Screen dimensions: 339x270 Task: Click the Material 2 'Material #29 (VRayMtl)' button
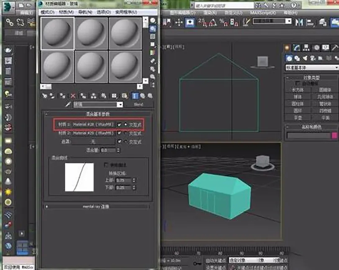click(93, 133)
